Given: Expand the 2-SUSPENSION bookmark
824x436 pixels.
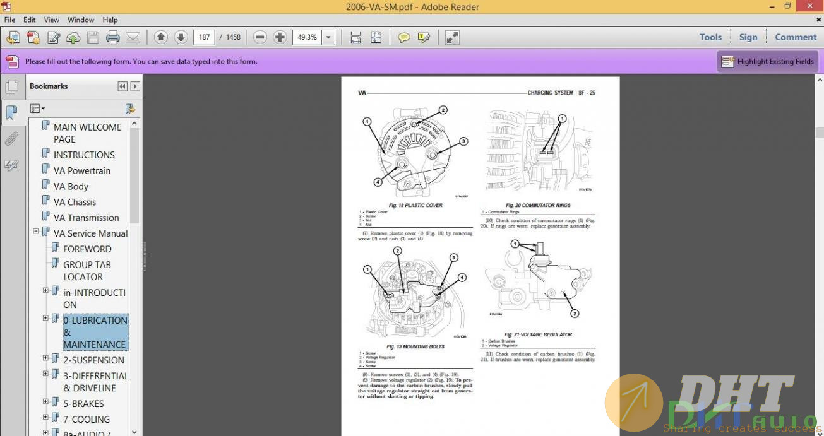Looking at the screenshot, I should [45, 358].
